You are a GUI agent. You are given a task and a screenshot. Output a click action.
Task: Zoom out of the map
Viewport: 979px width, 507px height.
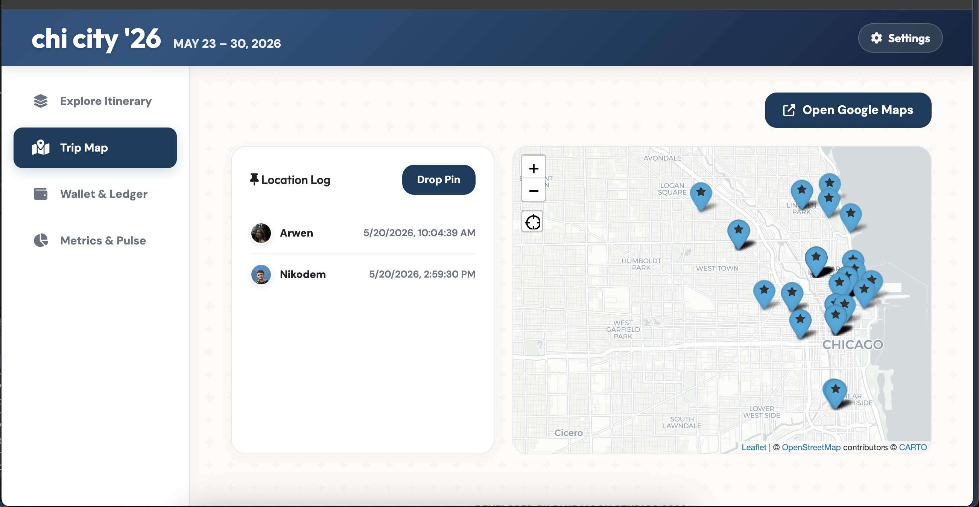tap(534, 191)
